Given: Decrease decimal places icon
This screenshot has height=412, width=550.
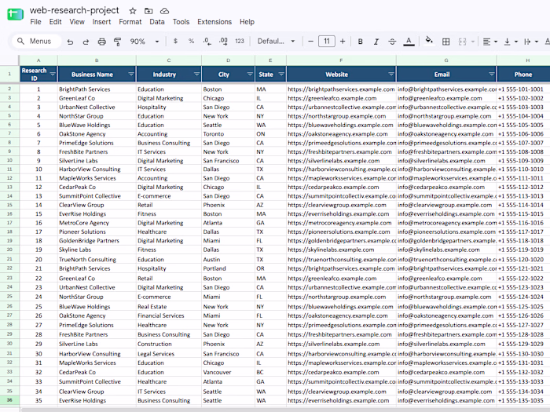Looking at the screenshot, I should (x=207, y=42).
